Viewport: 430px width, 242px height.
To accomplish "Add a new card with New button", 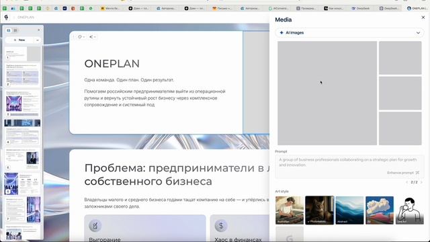I will tap(19, 40).
